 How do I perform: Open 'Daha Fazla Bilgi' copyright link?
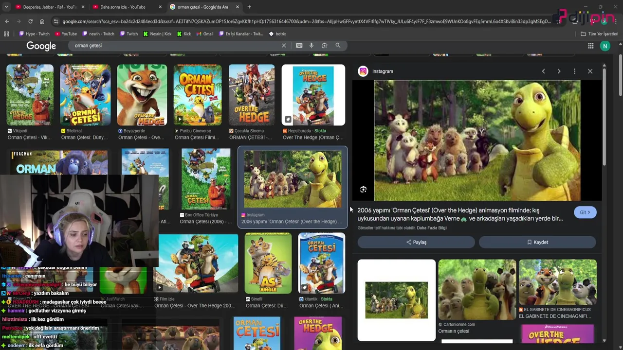pyautogui.click(x=432, y=228)
